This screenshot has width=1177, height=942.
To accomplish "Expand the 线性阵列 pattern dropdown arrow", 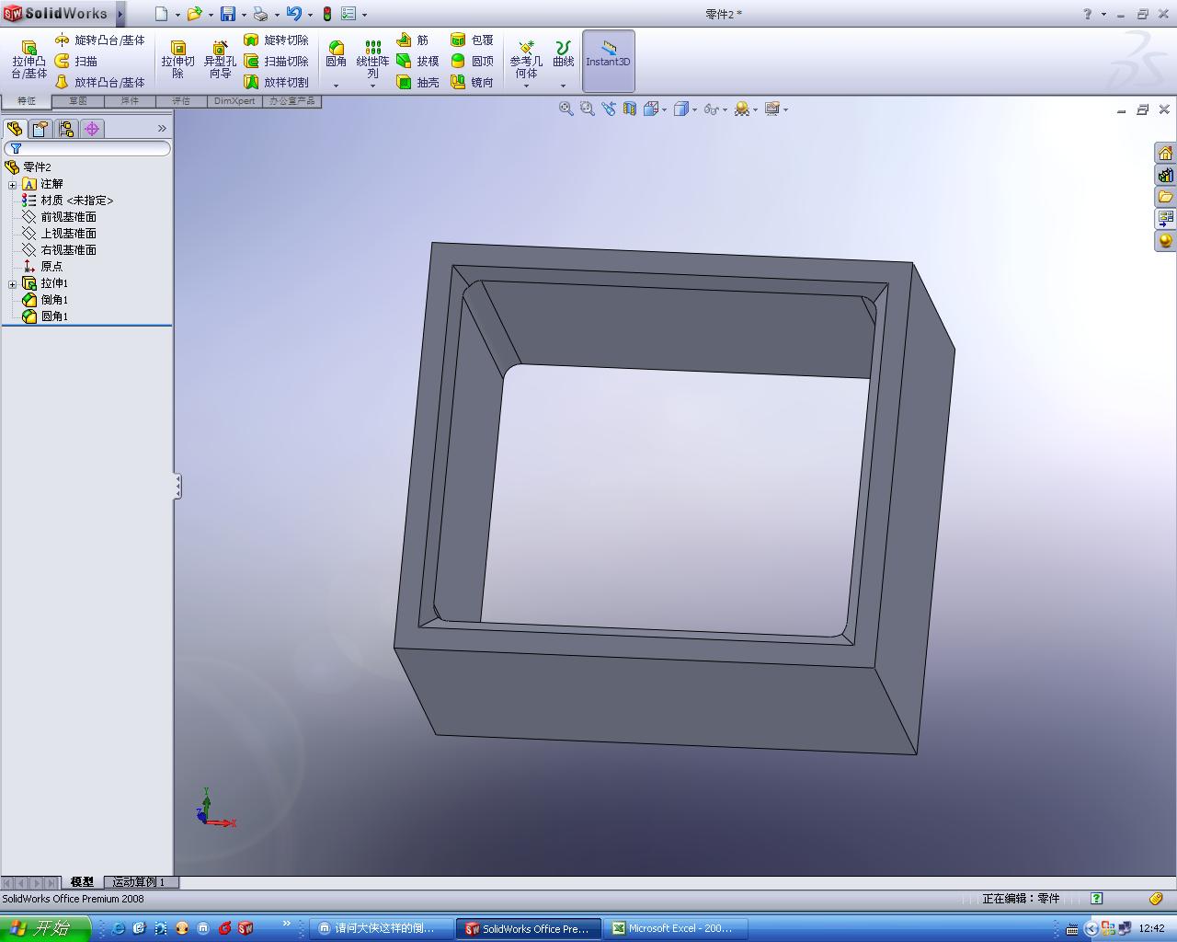I will tap(372, 86).
